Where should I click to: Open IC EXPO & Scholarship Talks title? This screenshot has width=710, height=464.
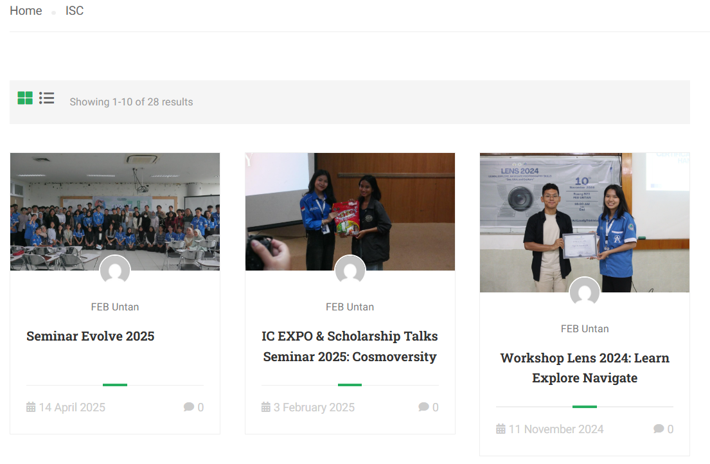click(x=350, y=346)
